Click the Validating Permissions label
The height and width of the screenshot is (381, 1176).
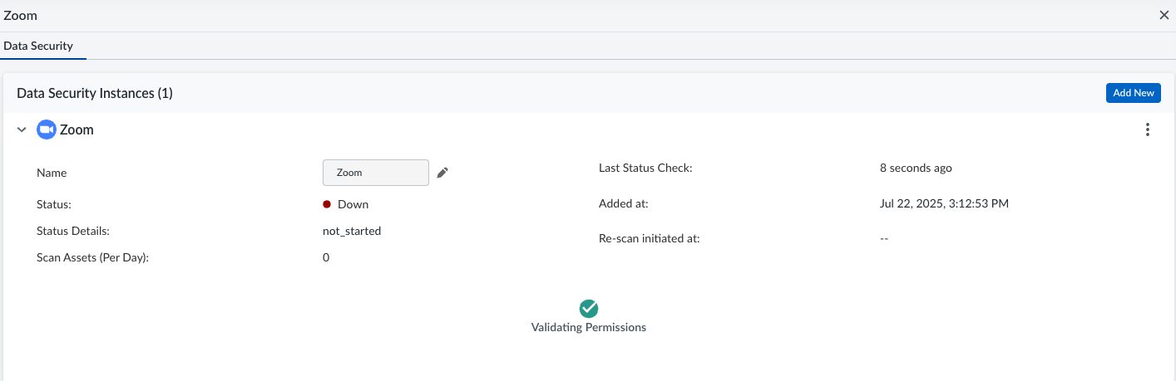tap(589, 327)
